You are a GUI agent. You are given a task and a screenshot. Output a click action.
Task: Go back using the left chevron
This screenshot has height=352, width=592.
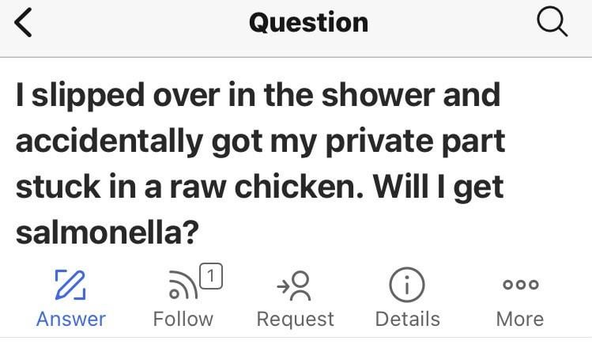[x=25, y=24]
